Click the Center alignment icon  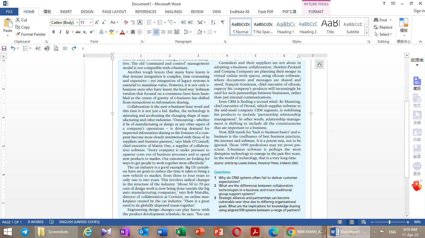click(156, 32)
